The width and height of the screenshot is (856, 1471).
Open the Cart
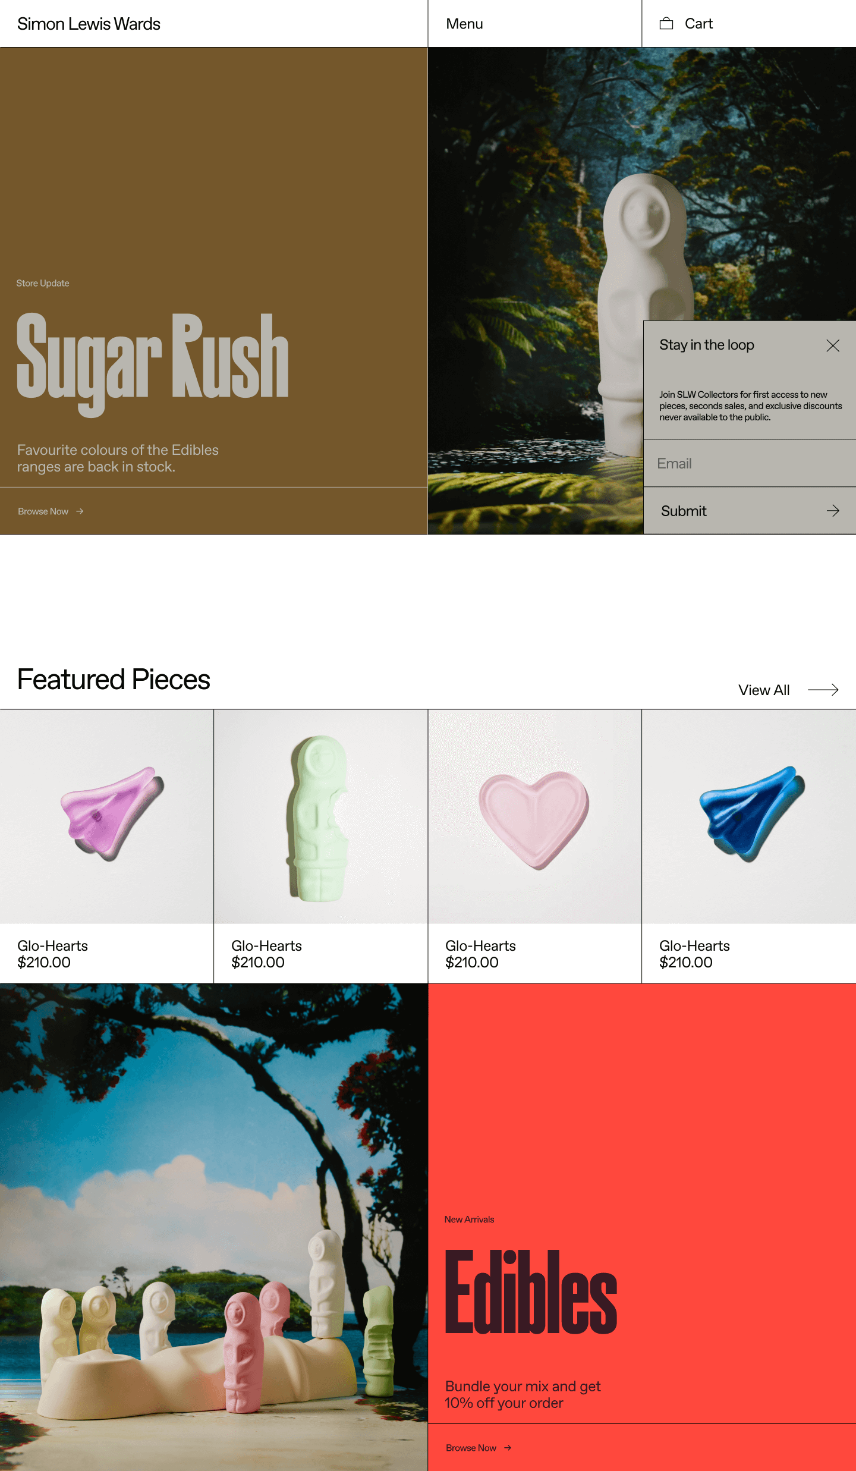click(698, 24)
